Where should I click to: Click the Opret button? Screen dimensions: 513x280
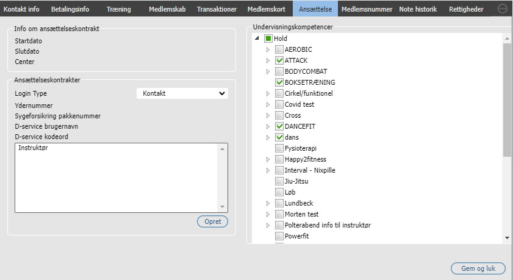click(213, 221)
